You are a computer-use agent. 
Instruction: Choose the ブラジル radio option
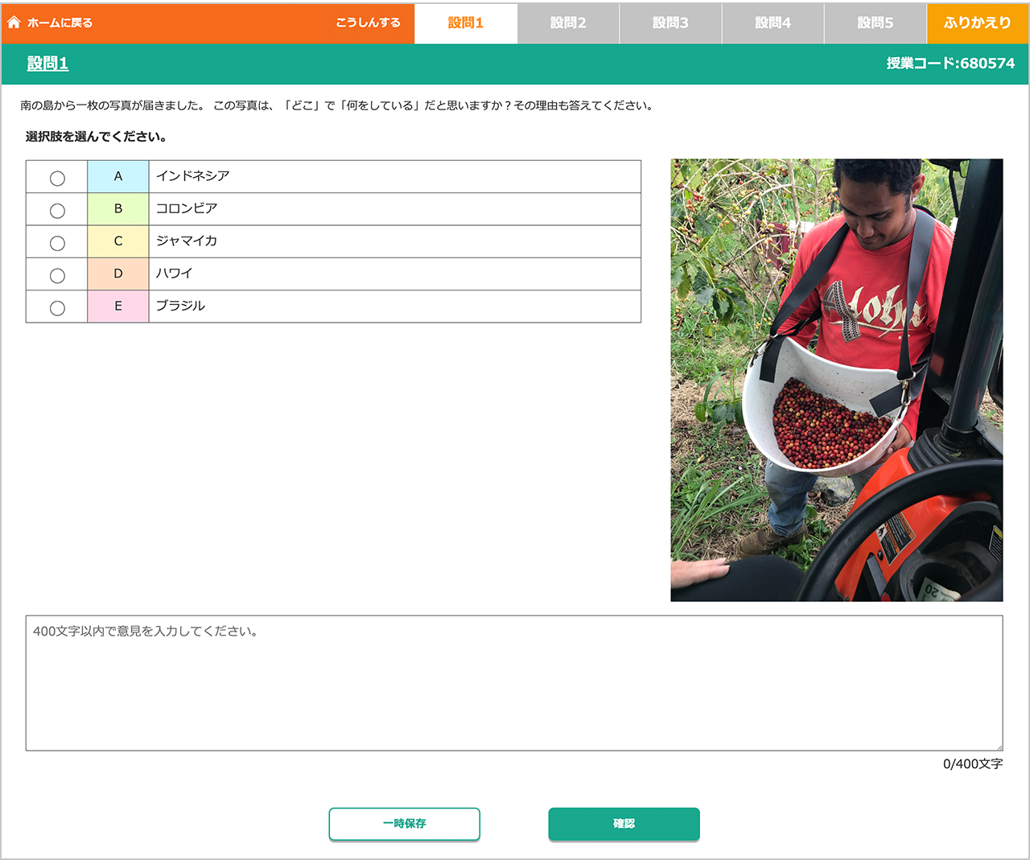[57, 307]
